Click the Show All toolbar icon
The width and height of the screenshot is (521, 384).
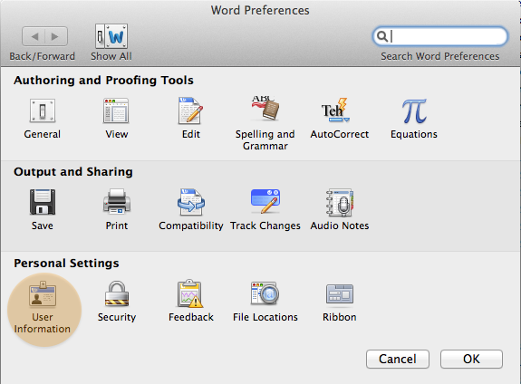point(111,36)
